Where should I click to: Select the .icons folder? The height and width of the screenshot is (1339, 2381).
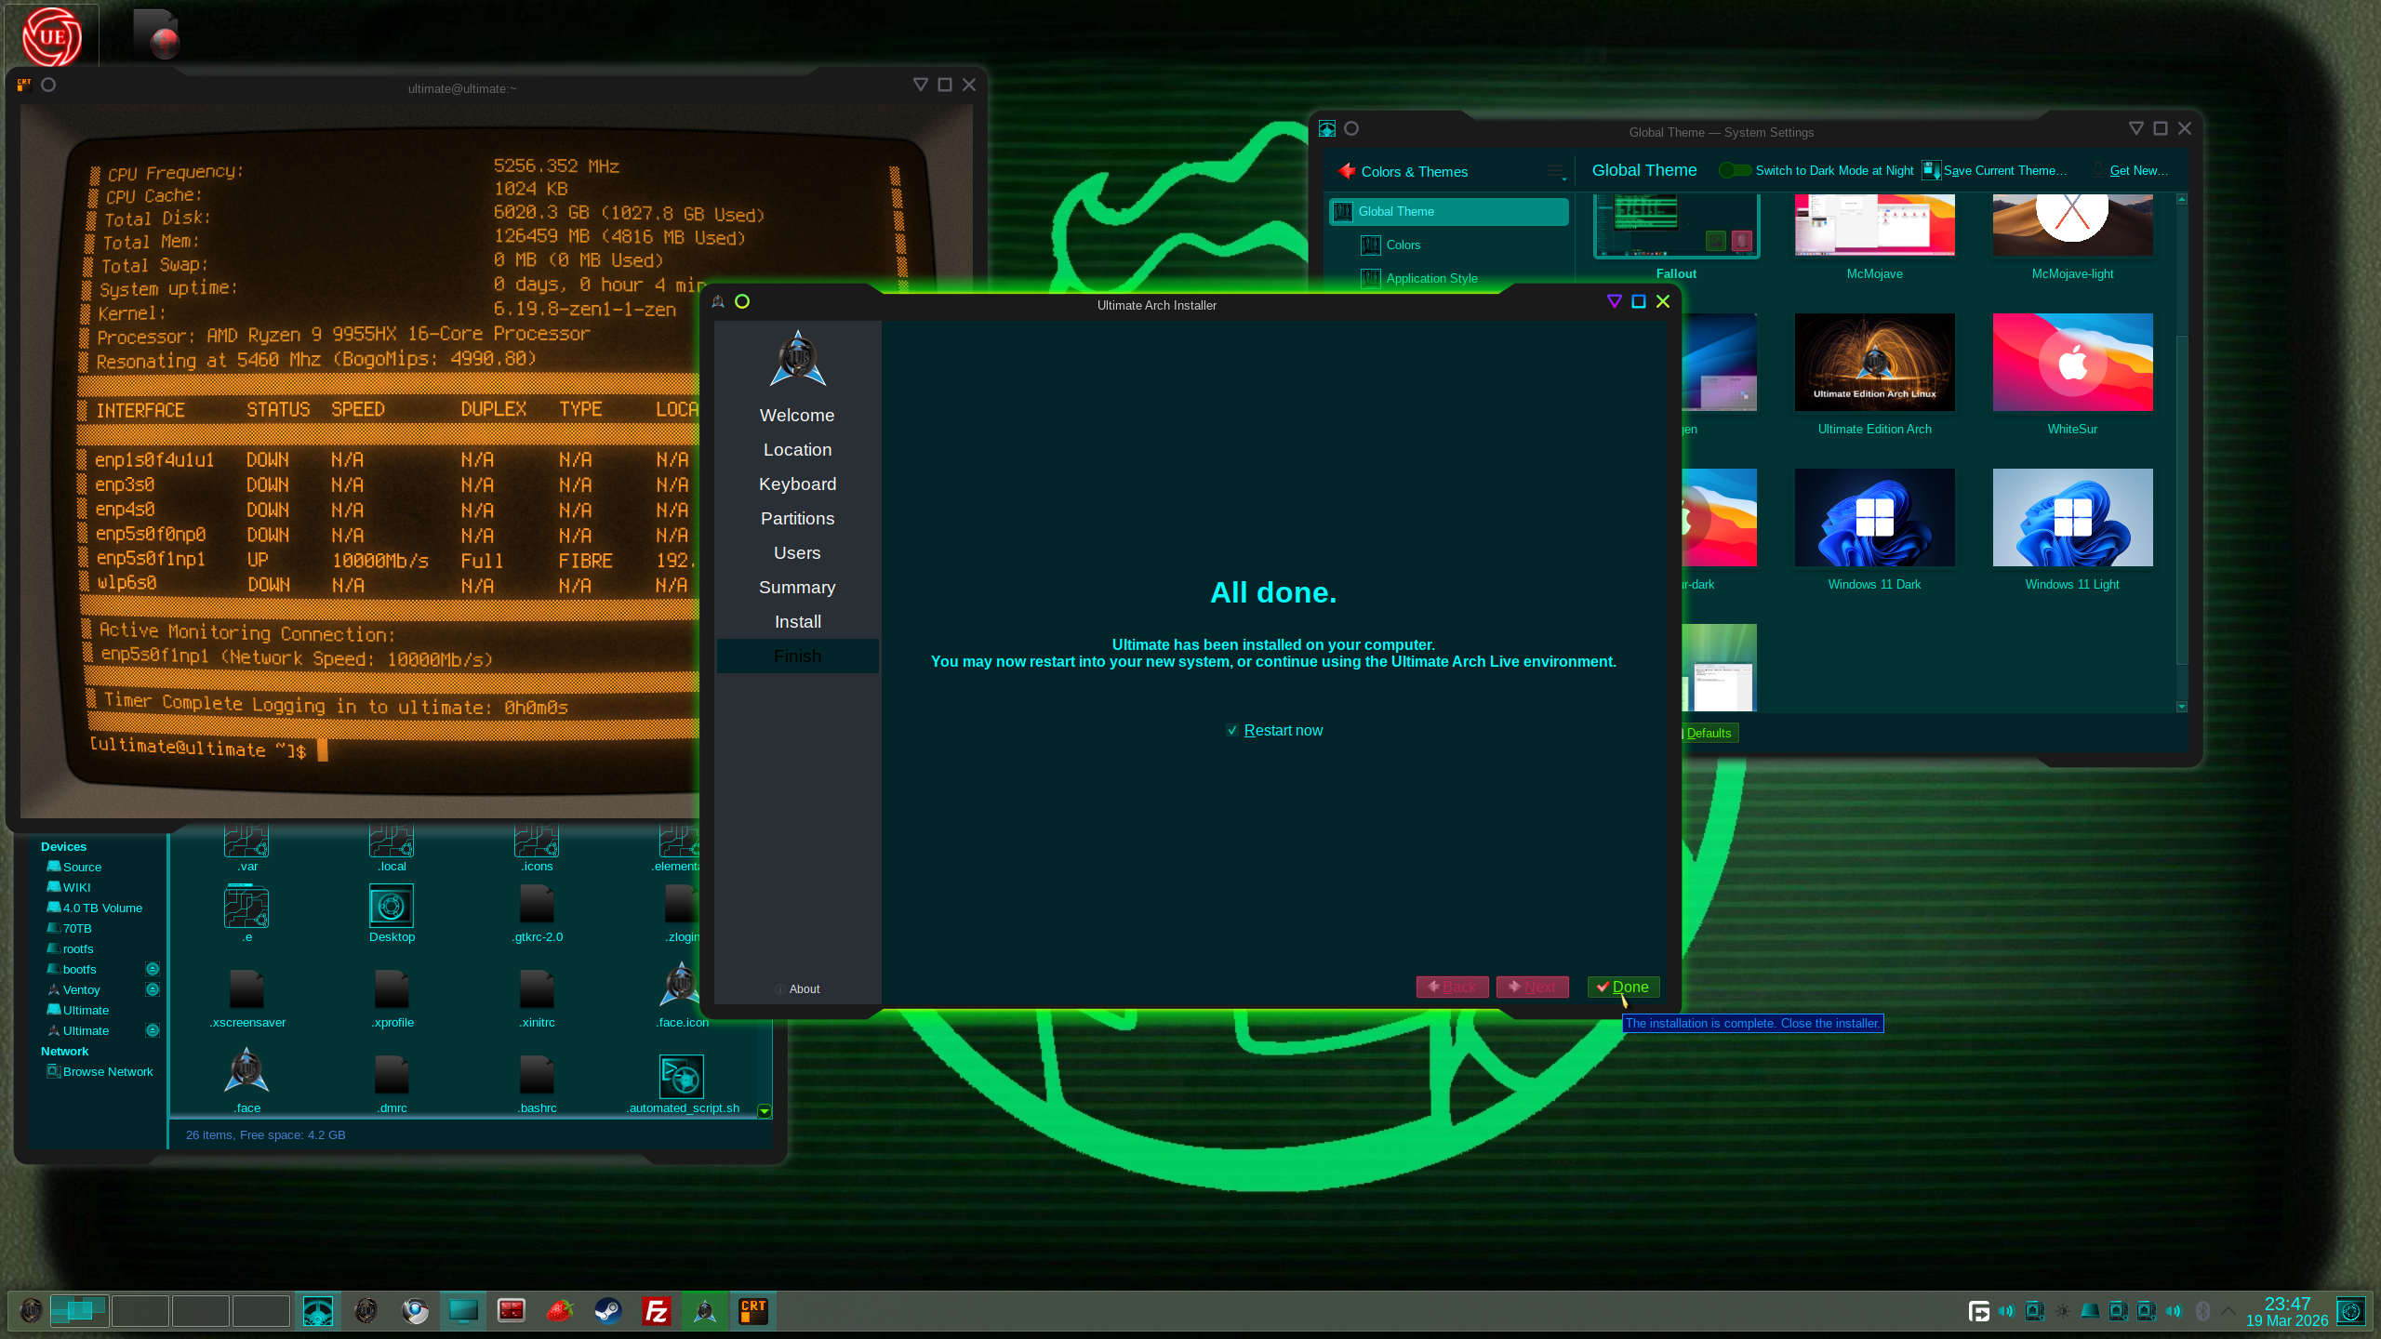[537, 848]
